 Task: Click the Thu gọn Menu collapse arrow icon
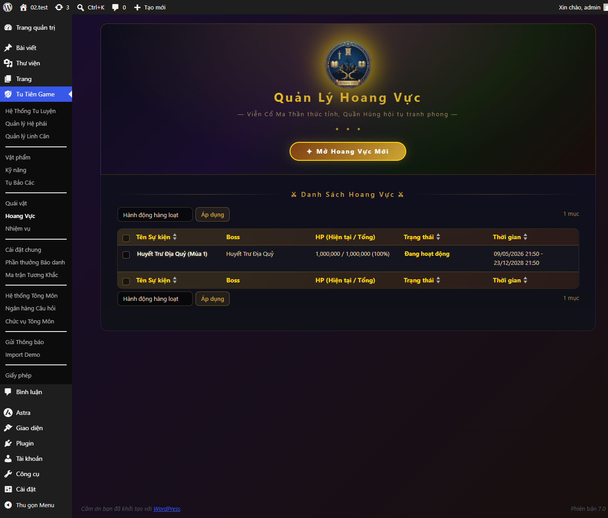[x=8, y=505]
